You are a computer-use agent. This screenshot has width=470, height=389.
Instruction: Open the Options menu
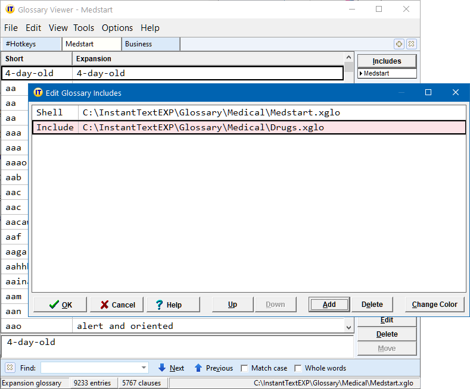(117, 28)
